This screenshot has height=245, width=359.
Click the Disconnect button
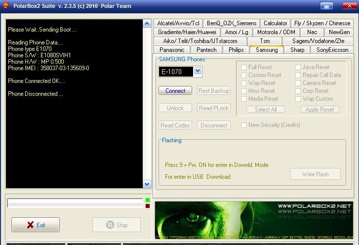[214, 125]
